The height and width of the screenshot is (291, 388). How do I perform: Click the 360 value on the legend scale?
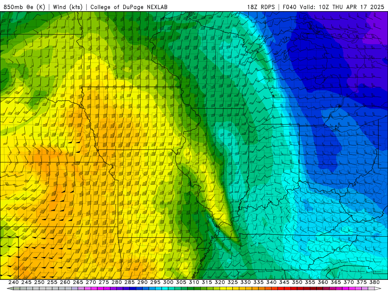pyautogui.click(x=323, y=282)
